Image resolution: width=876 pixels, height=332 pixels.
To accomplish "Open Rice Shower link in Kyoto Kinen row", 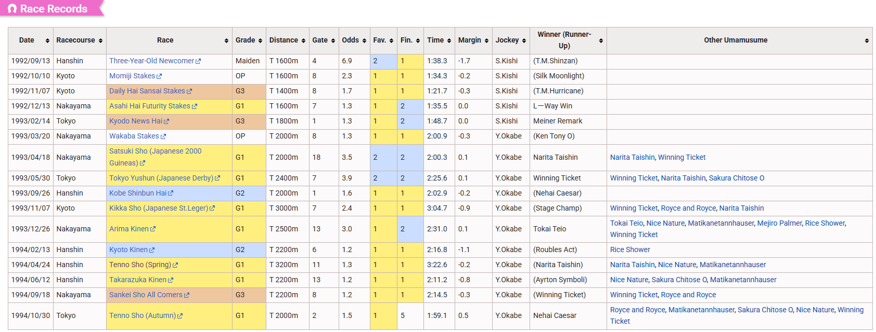I will coord(630,250).
